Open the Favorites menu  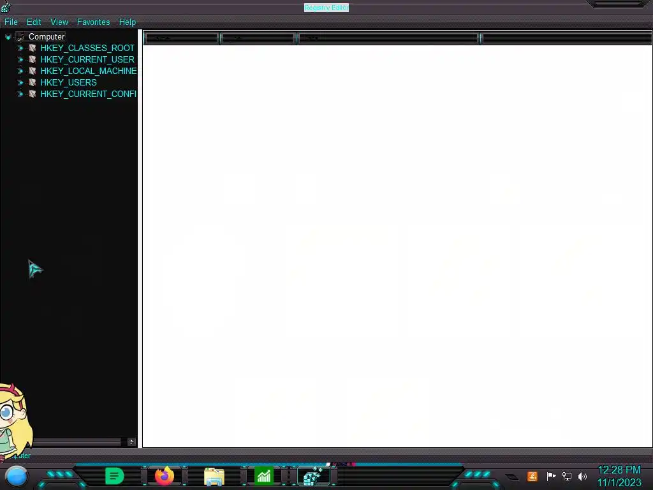[93, 22]
